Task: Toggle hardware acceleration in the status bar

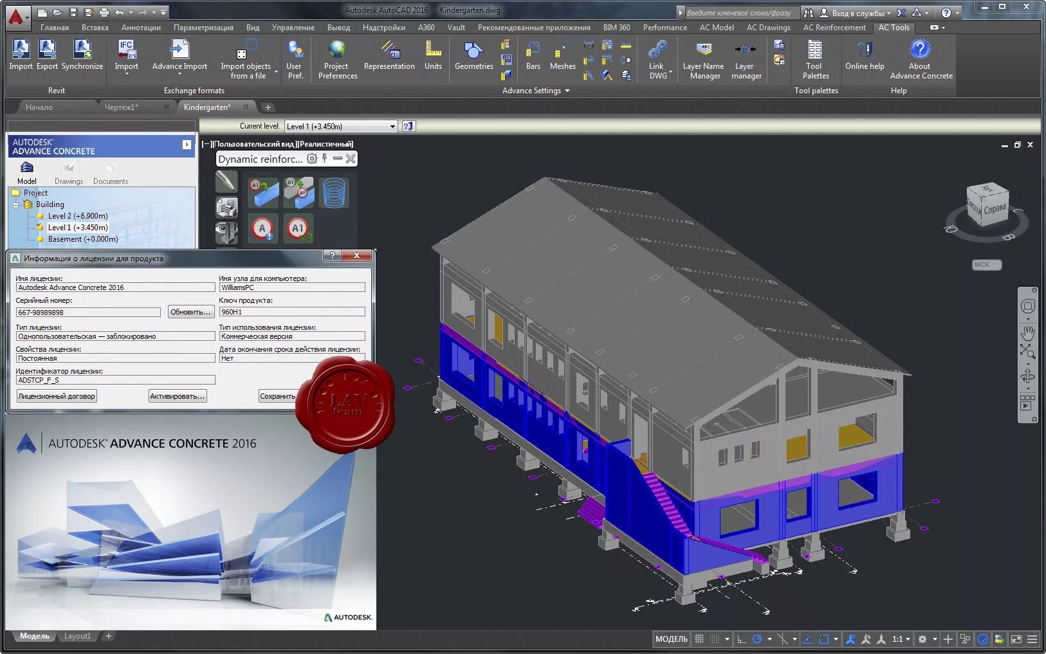Action: click(x=983, y=639)
